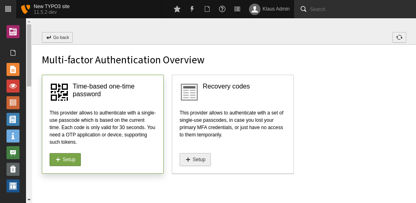The width and height of the screenshot is (416, 203).
Task: Open the open documents toolbar icon
Action: (207, 9)
